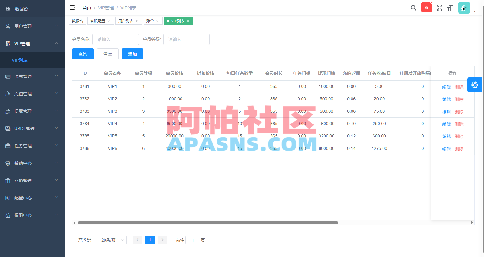Image resolution: width=484 pixels, height=257 pixels.
Task: Open the 20条/页 page size dropdown
Action: pos(111,240)
